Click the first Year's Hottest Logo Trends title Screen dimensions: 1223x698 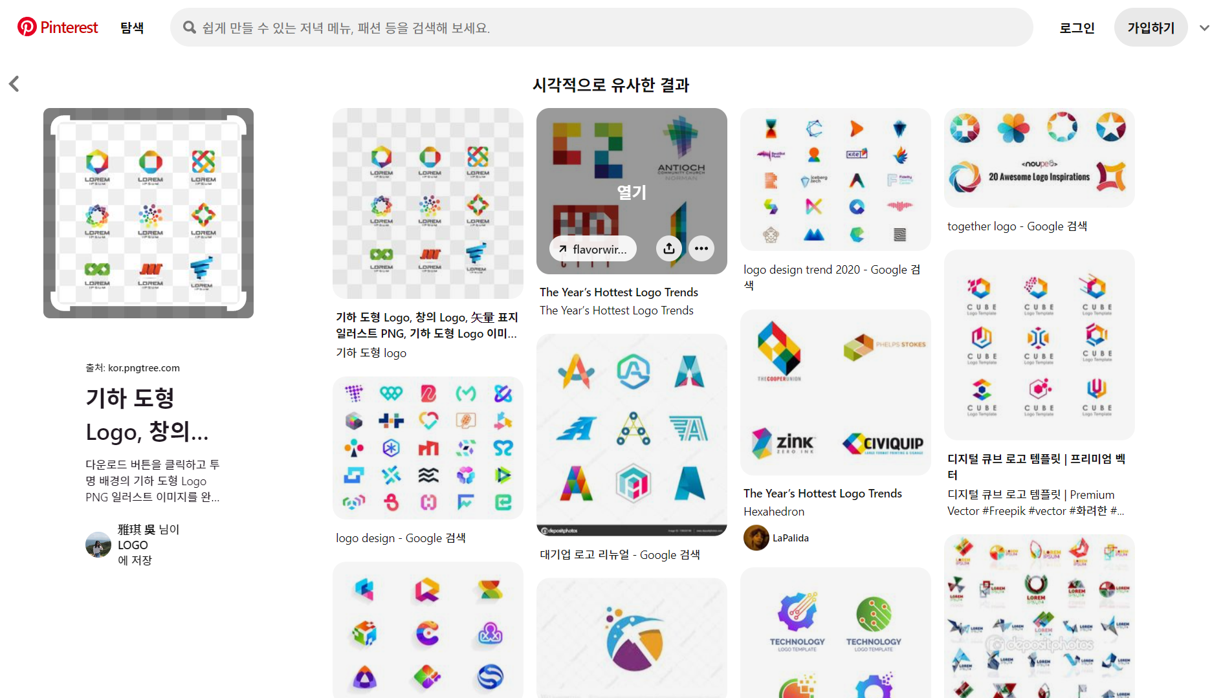tap(619, 292)
